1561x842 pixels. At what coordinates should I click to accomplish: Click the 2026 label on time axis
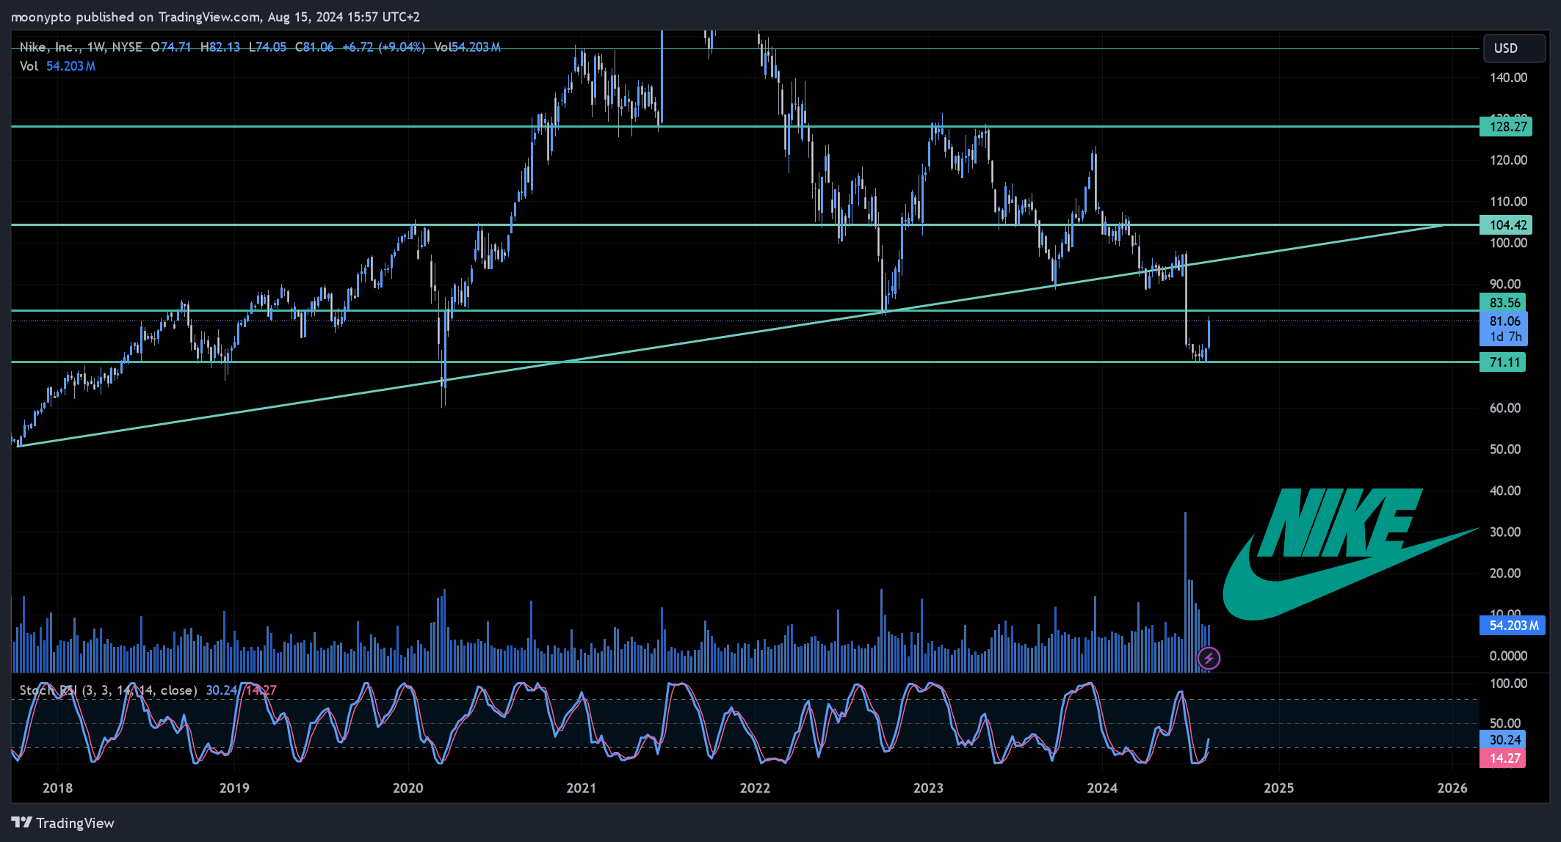point(1452,788)
